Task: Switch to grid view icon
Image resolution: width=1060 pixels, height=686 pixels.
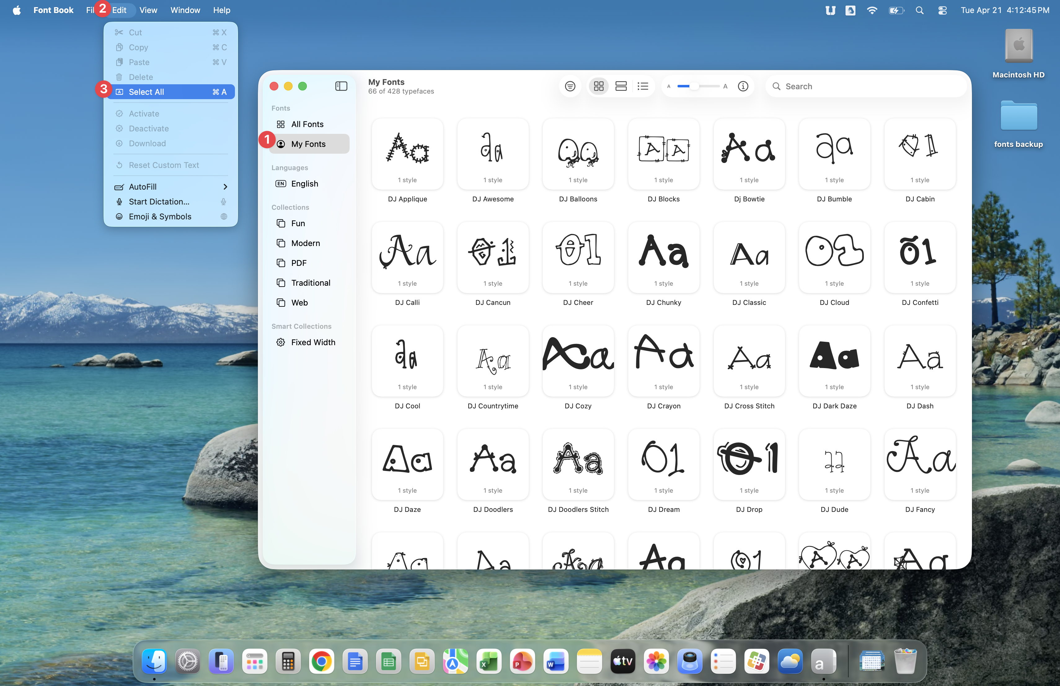Action: (598, 86)
